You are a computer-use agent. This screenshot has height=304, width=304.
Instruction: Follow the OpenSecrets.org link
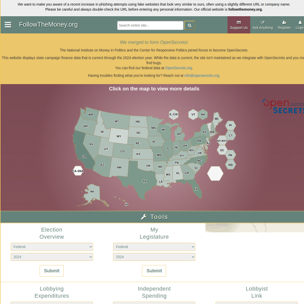178,68
